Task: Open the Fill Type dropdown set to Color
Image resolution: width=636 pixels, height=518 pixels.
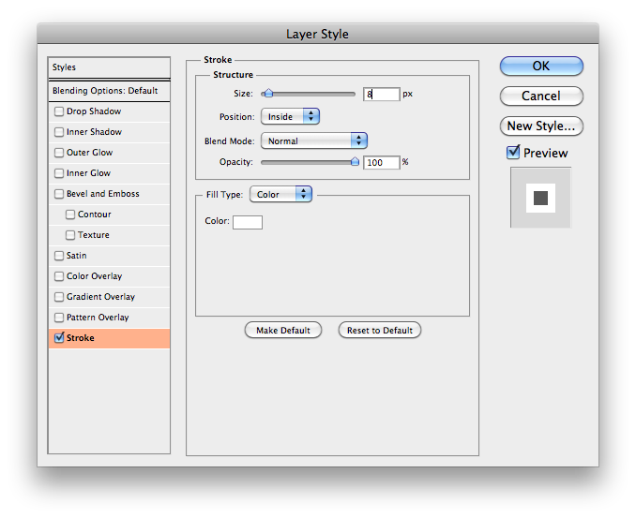Action: pos(281,195)
